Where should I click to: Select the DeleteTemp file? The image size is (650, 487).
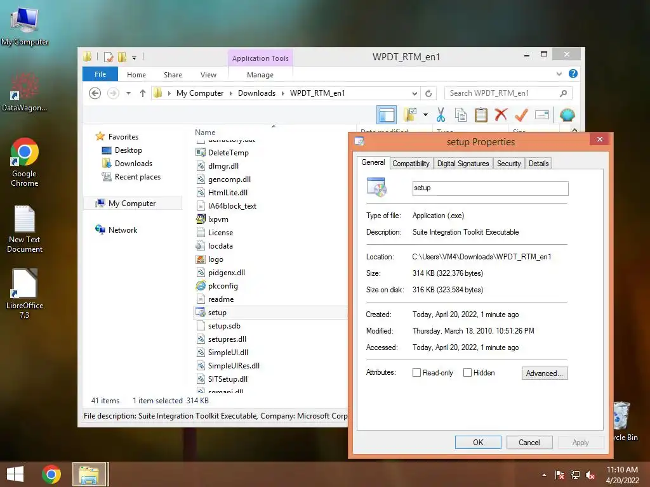click(228, 152)
